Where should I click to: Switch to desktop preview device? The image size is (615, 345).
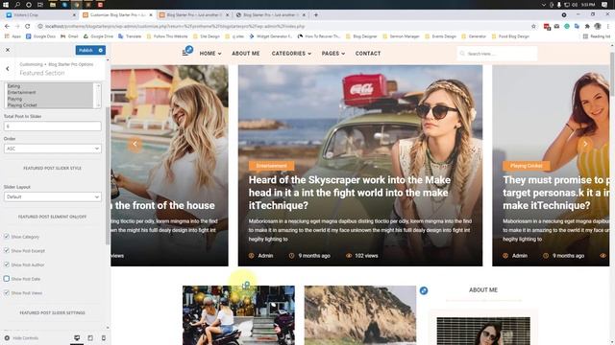point(77,338)
